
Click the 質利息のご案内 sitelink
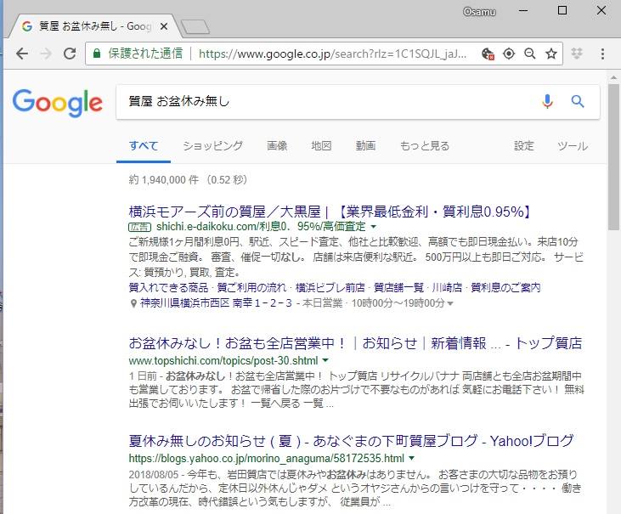pos(505,287)
